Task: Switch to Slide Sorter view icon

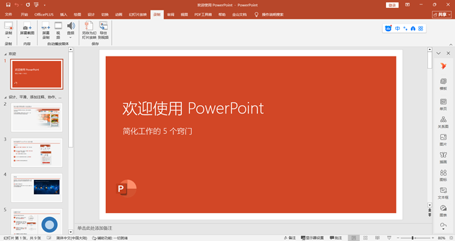Action: click(365, 238)
